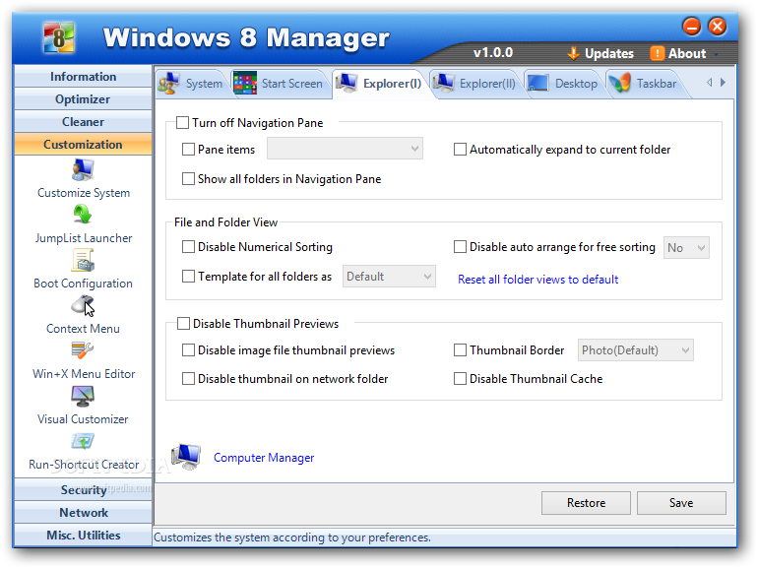The height and width of the screenshot is (568, 758).
Task: Enable Template for all folders as
Action: (189, 277)
